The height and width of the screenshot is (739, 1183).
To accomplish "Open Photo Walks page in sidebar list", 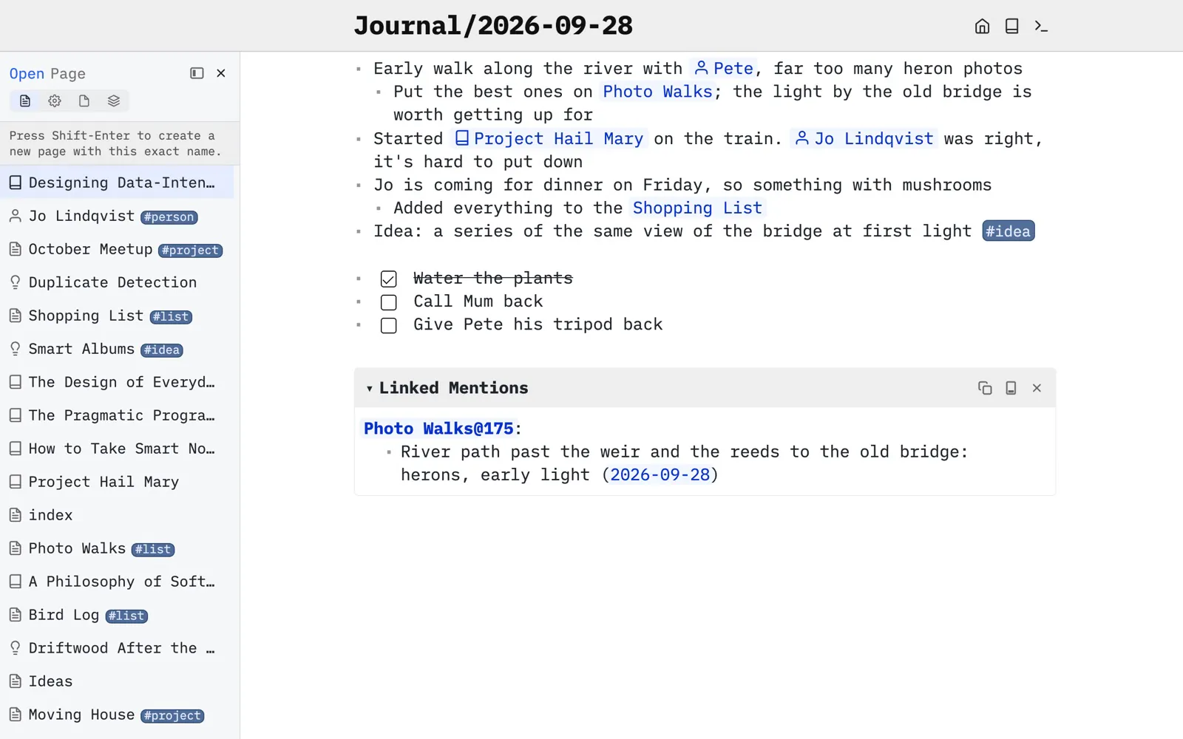I will 117,548.
